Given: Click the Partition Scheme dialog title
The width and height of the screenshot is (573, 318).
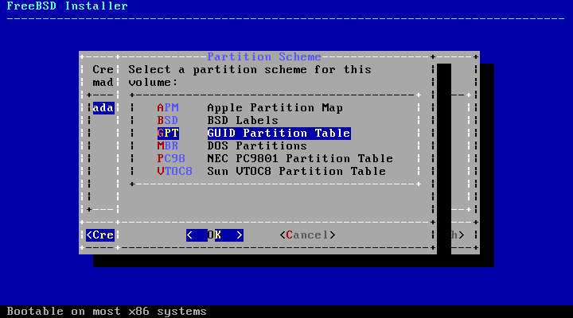Looking at the screenshot, I should pyautogui.click(x=264, y=57).
